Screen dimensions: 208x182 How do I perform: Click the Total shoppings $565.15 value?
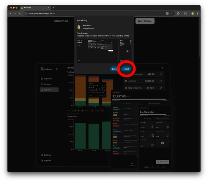tap(151, 88)
